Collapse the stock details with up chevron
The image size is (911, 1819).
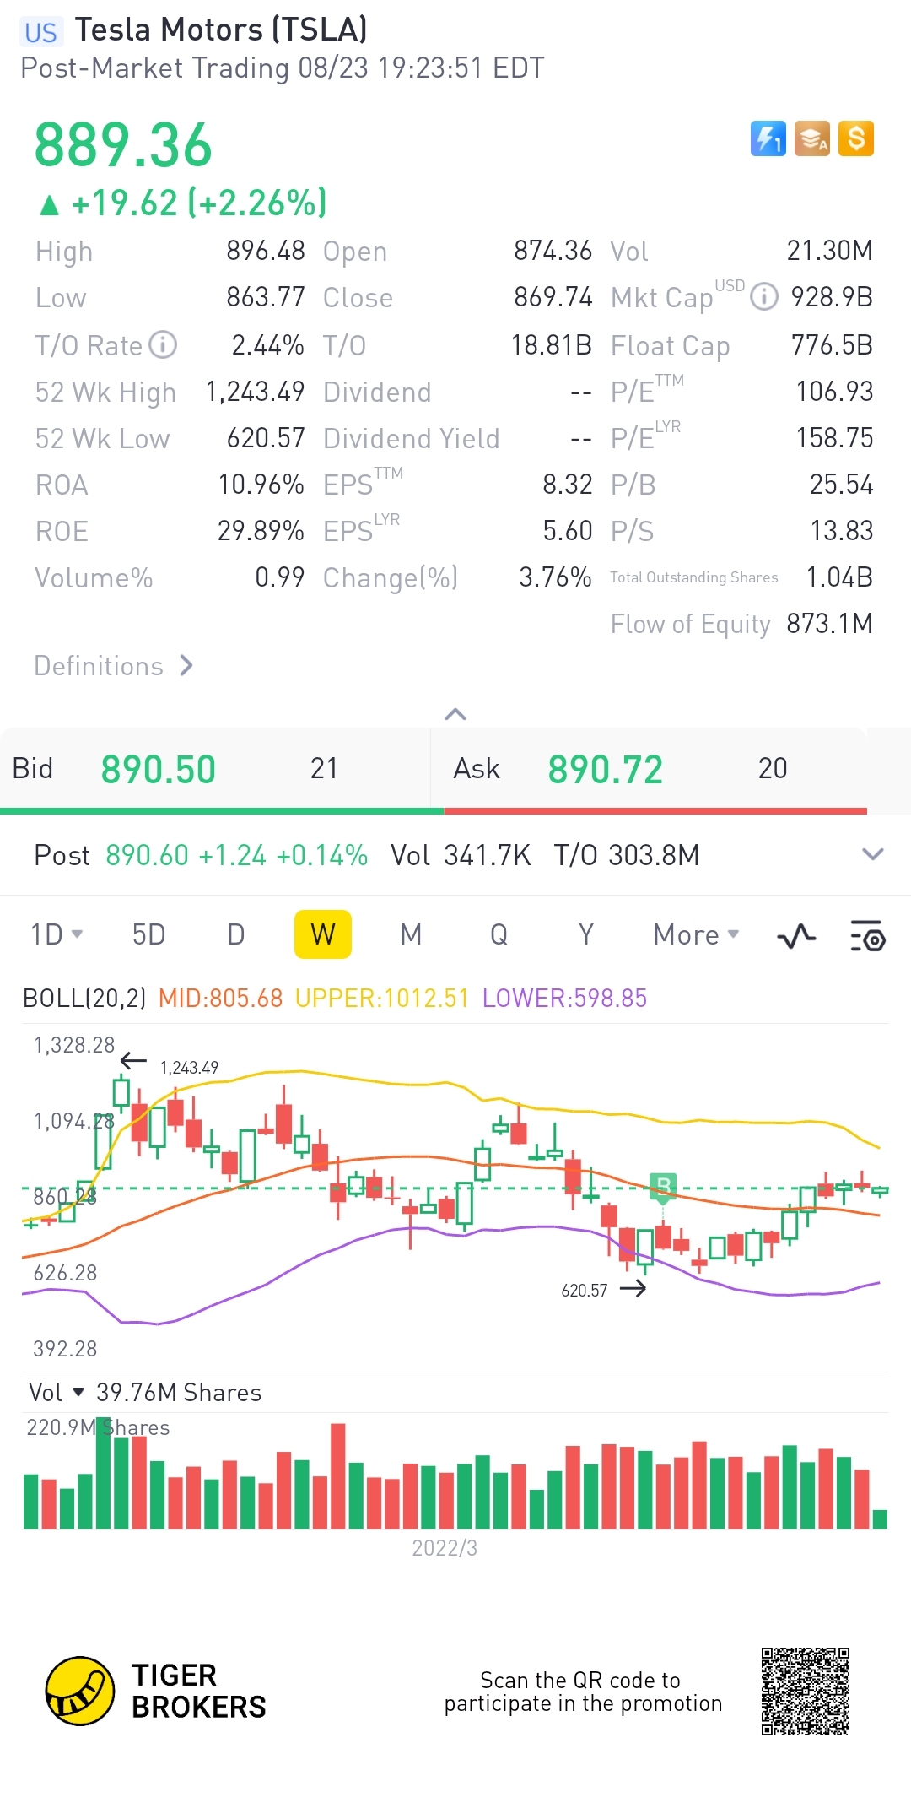(455, 714)
